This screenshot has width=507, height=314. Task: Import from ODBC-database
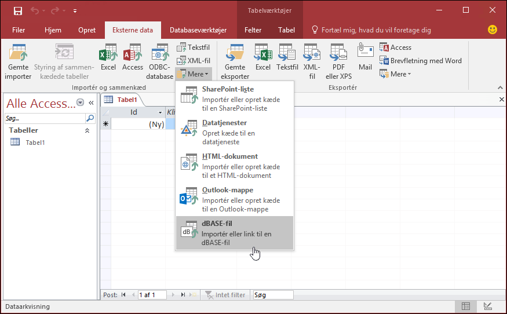coord(160,61)
